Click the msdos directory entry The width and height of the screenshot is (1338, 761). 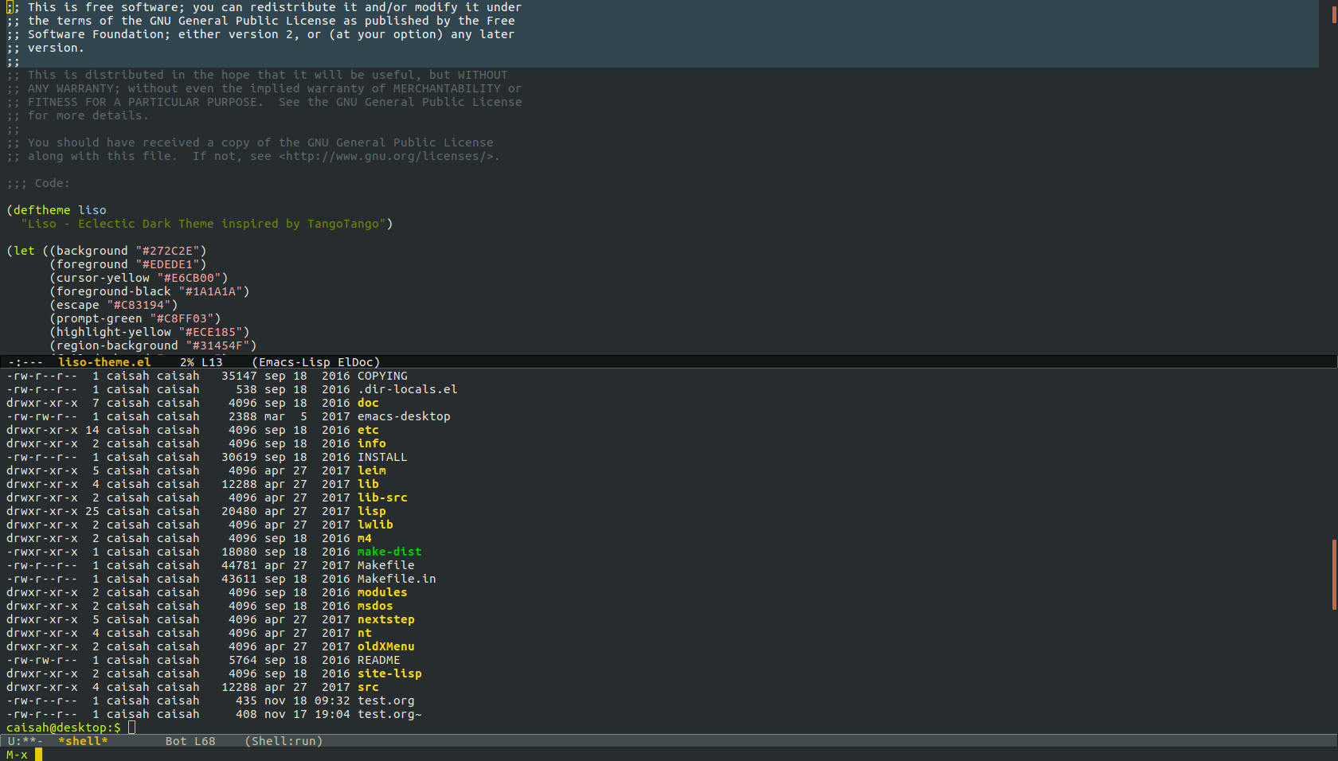coord(375,606)
